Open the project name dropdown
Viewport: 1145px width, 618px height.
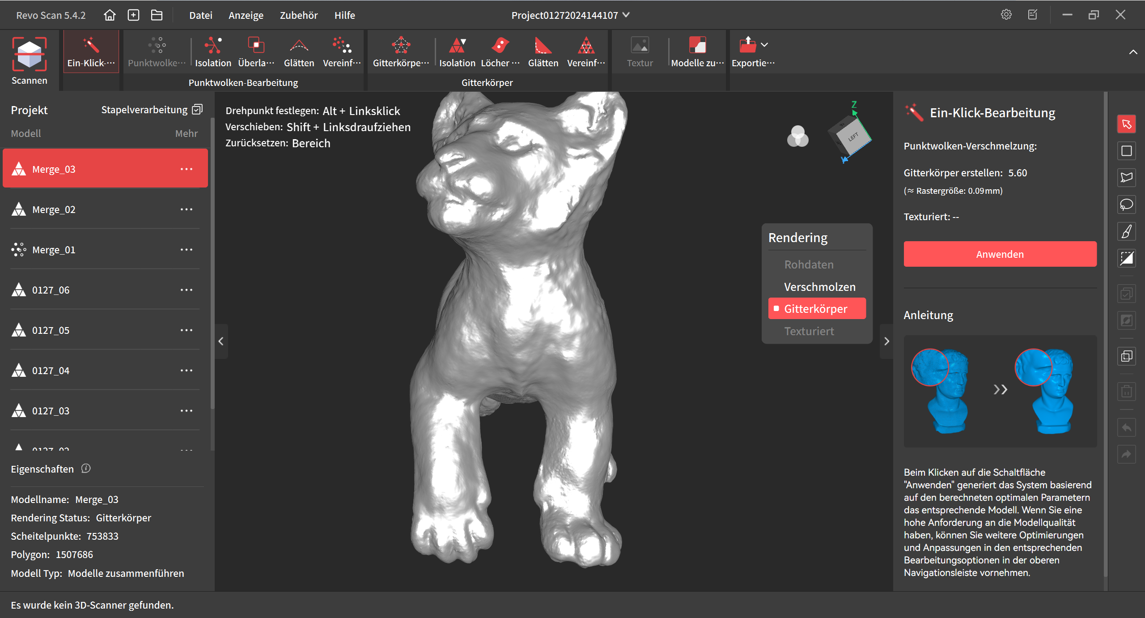pyautogui.click(x=626, y=15)
